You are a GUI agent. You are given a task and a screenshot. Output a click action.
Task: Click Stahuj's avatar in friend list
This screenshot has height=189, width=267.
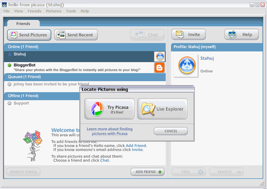tap(160, 56)
